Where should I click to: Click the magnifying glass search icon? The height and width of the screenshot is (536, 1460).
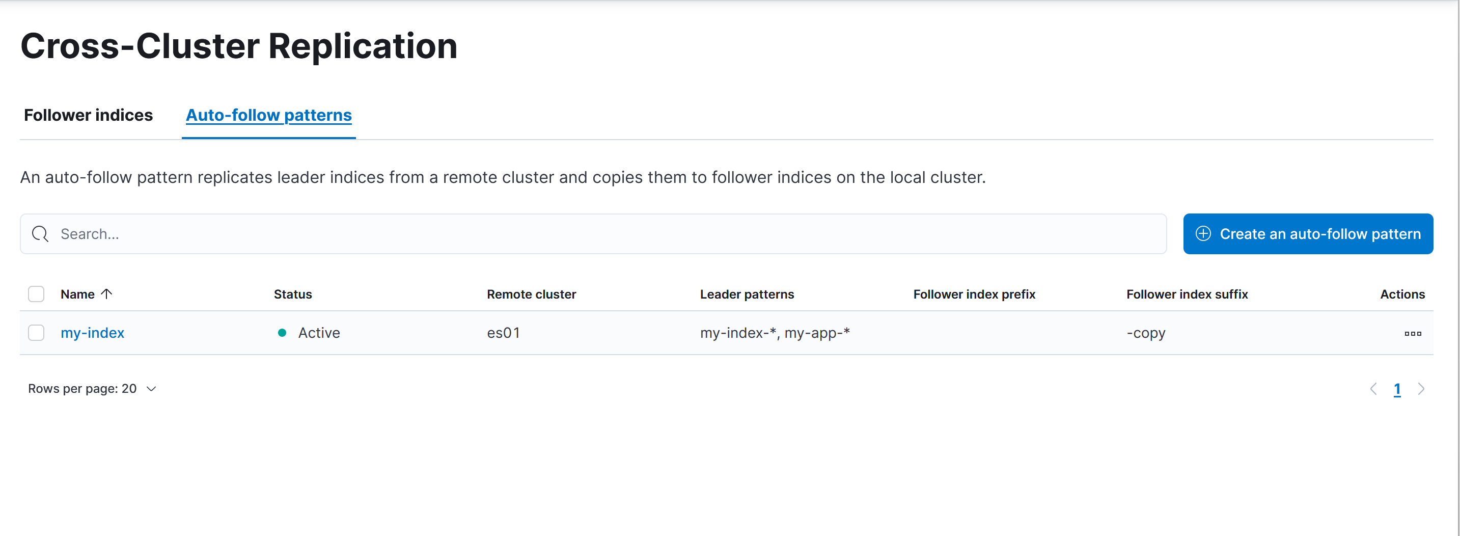click(40, 234)
